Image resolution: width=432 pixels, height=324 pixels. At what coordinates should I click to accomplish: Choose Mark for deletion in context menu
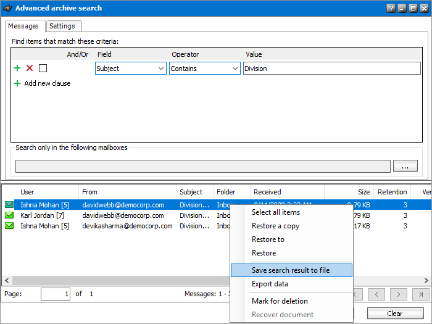coord(280,301)
